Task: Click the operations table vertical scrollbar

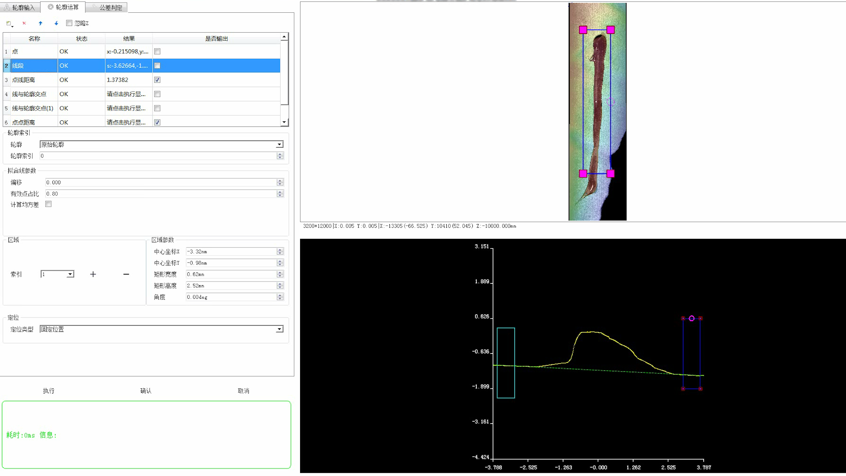Action: point(285,73)
